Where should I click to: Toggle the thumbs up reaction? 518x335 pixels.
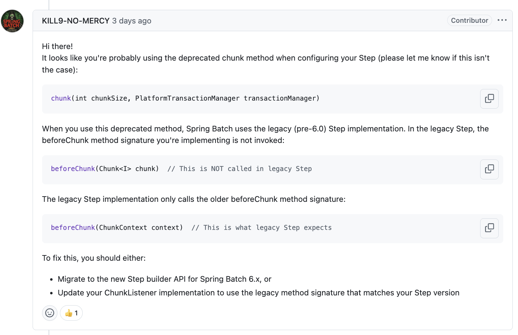71,313
